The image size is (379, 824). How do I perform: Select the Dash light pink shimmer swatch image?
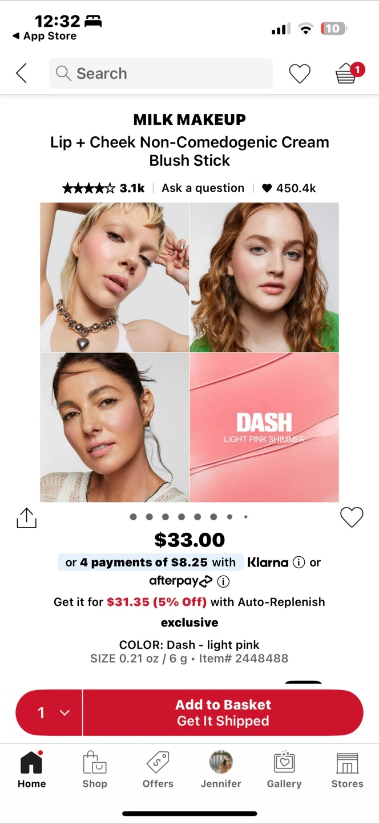click(x=264, y=427)
